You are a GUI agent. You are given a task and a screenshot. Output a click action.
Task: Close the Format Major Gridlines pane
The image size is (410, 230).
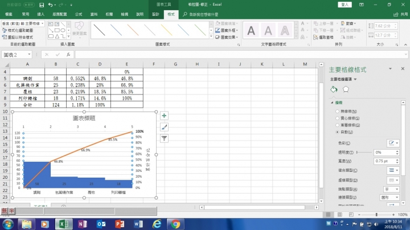click(x=403, y=69)
